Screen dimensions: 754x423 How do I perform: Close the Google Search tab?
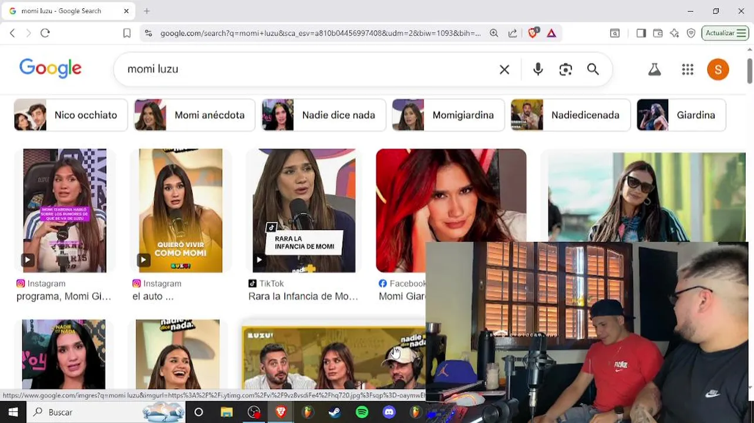point(126,11)
